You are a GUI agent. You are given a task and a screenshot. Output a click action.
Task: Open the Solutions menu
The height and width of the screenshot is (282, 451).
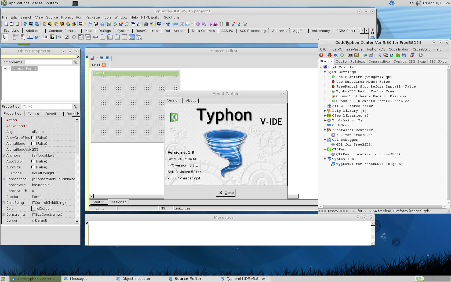coord(172,17)
